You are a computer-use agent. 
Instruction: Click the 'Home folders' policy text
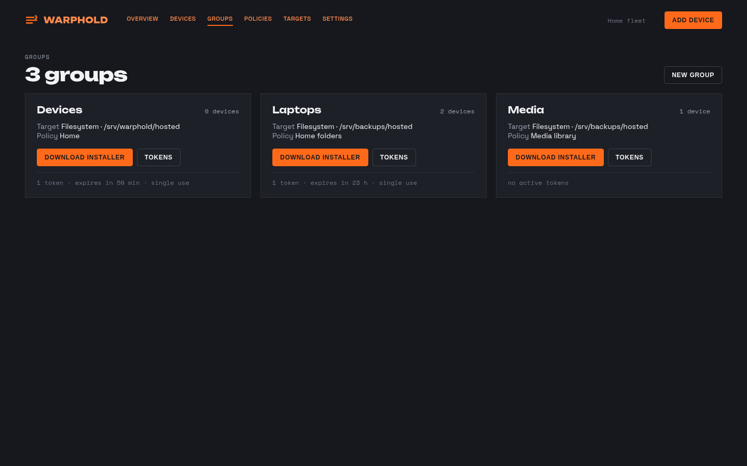[319, 136]
